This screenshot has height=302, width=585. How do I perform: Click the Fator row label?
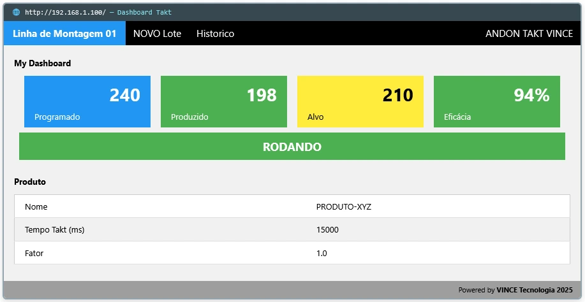point(34,253)
